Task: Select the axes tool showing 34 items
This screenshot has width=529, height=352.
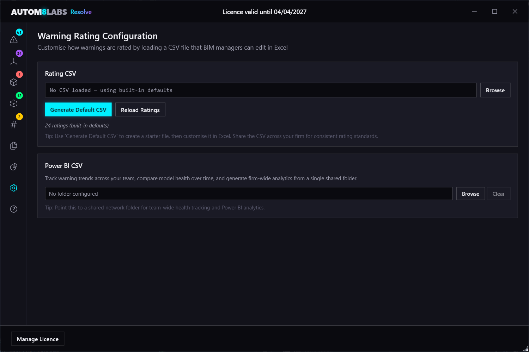Action: 13,61
